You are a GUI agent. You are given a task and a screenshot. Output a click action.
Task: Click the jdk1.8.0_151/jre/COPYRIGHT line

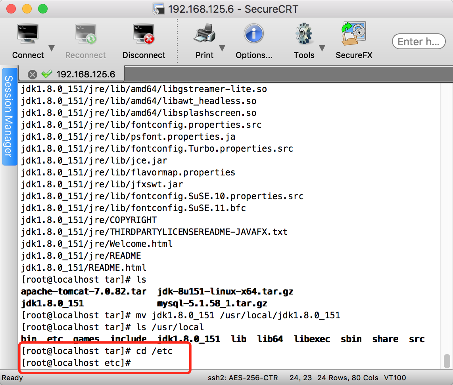pos(89,220)
